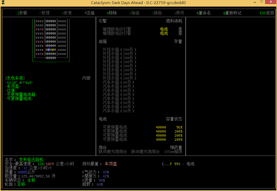Select the [灰色车架] part entry
Screen dimensions: 277x191
(x=15, y=78)
